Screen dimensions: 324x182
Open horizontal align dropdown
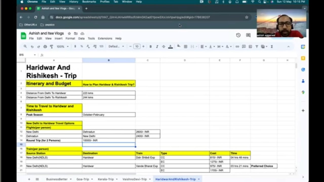[204, 47]
